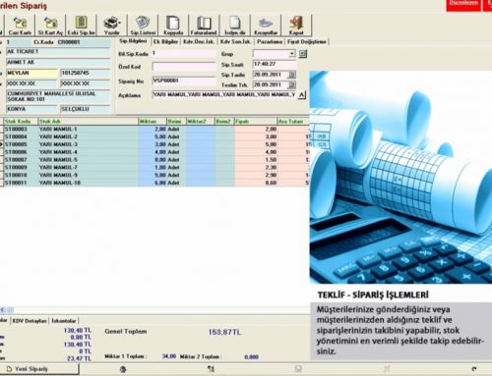The width and height of the screenshot is (492, 376).
Task: Click the Sipariş No field VSP00001
Action: [184, 81]
